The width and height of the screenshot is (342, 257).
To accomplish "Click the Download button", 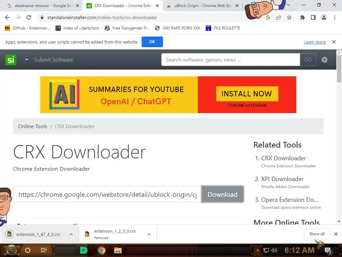I will point(222,194).
